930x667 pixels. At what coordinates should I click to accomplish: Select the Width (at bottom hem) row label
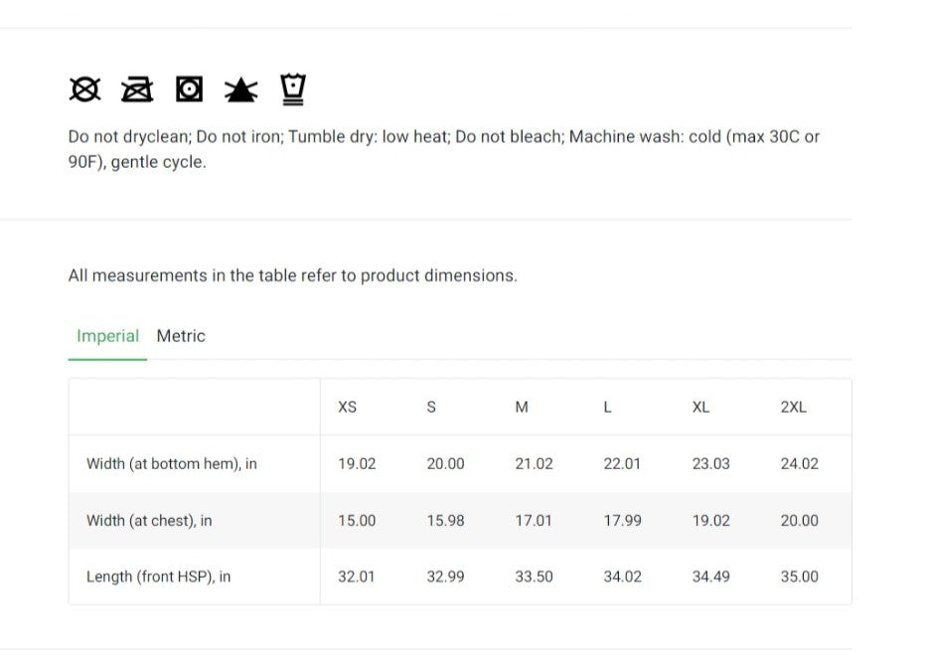click(172, 463)
